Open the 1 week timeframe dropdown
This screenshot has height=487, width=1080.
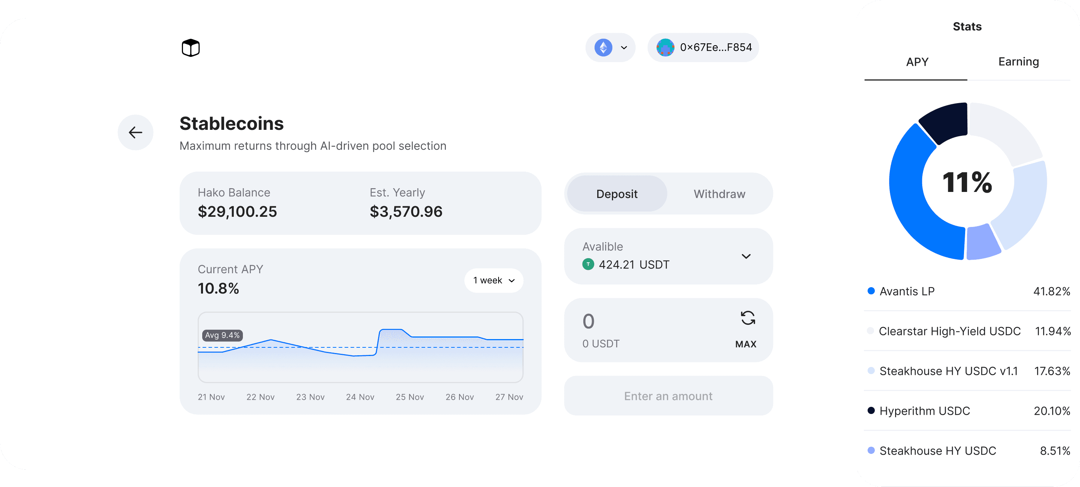[493, 280]
